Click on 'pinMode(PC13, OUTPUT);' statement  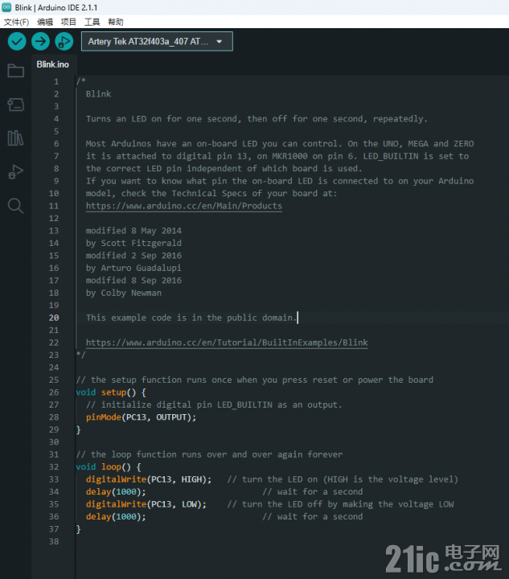coord(141,417)
